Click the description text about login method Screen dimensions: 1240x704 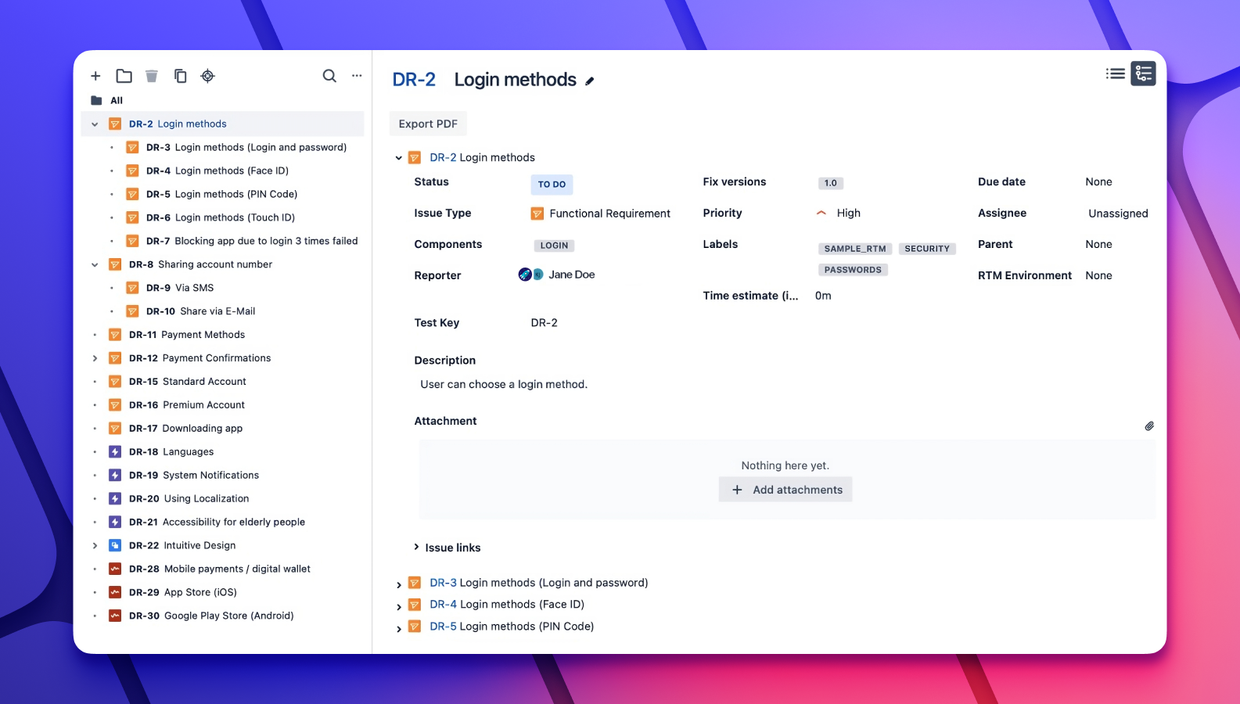(x=504, y=384)
